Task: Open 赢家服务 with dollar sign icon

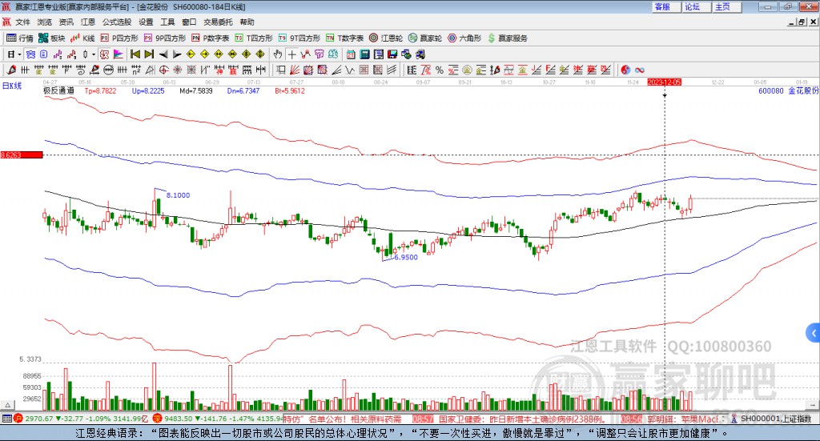Action: point(508,38)
